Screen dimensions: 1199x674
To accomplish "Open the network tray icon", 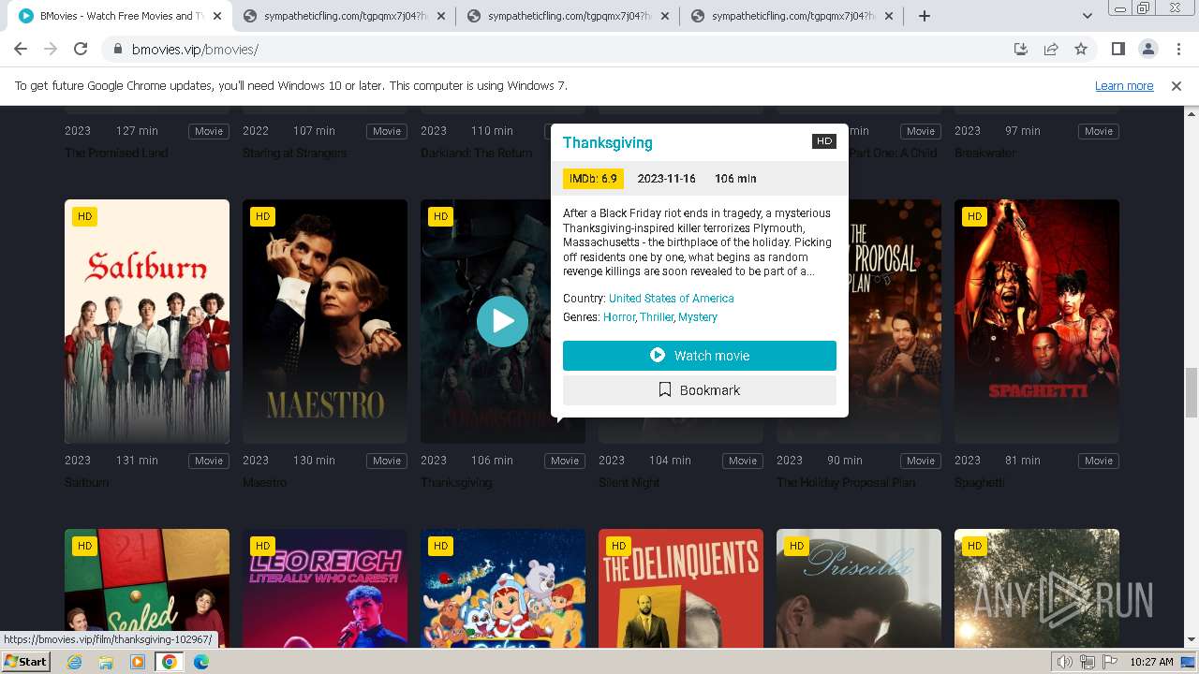I will point(1088,662).
